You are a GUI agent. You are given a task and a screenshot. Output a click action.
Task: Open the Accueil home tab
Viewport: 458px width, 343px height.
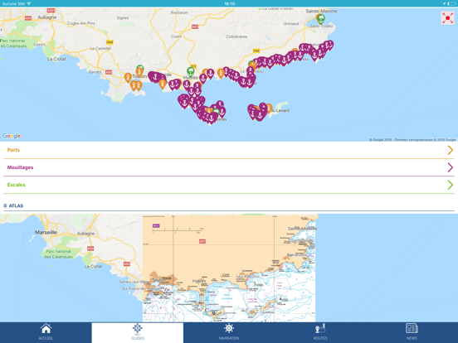46,332
